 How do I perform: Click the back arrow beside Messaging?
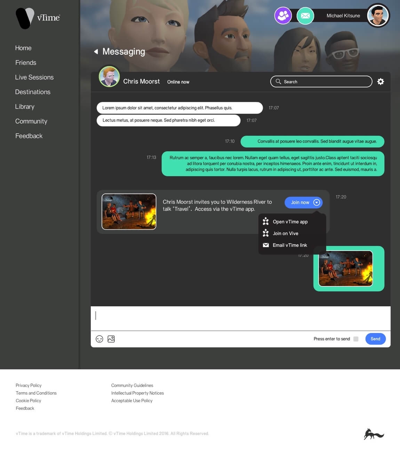coord(96,52)
